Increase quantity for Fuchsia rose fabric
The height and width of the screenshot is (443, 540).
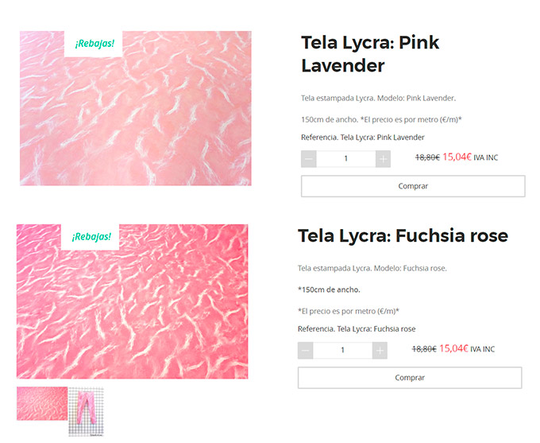[380, 351]
